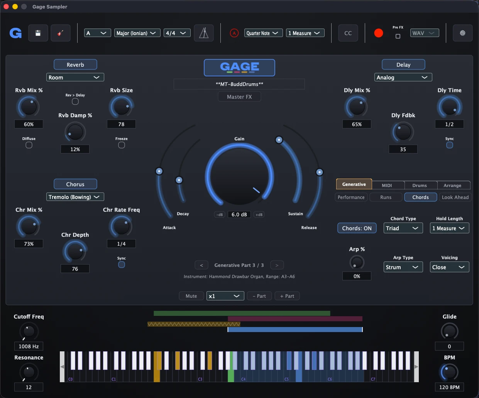Toggle the Chorus effect button
The image size is (479, 398).
click(x=75, y=184)
